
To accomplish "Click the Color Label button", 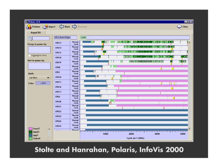I will pyautogui.click(x=43, y=83).
